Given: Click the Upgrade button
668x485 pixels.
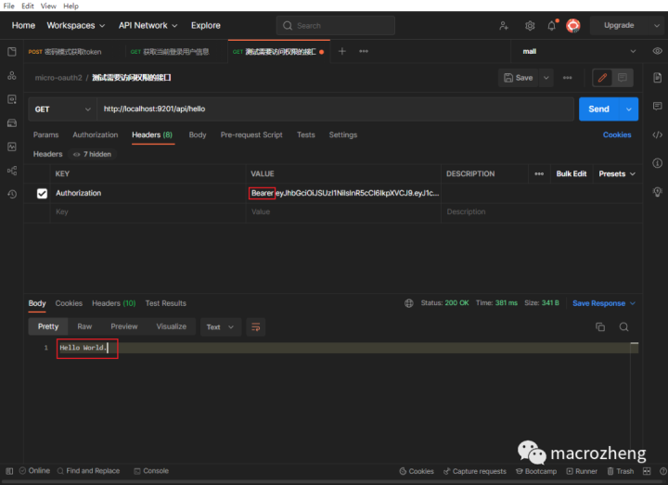Looking at the screenshot, I should tap(619, 26).
